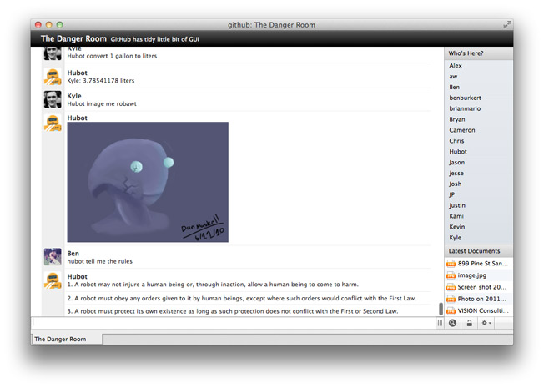The width and height of the screenshot is (544, 388).
Task: Click the Who's Here? header
Action: click(x=478, y=53)
